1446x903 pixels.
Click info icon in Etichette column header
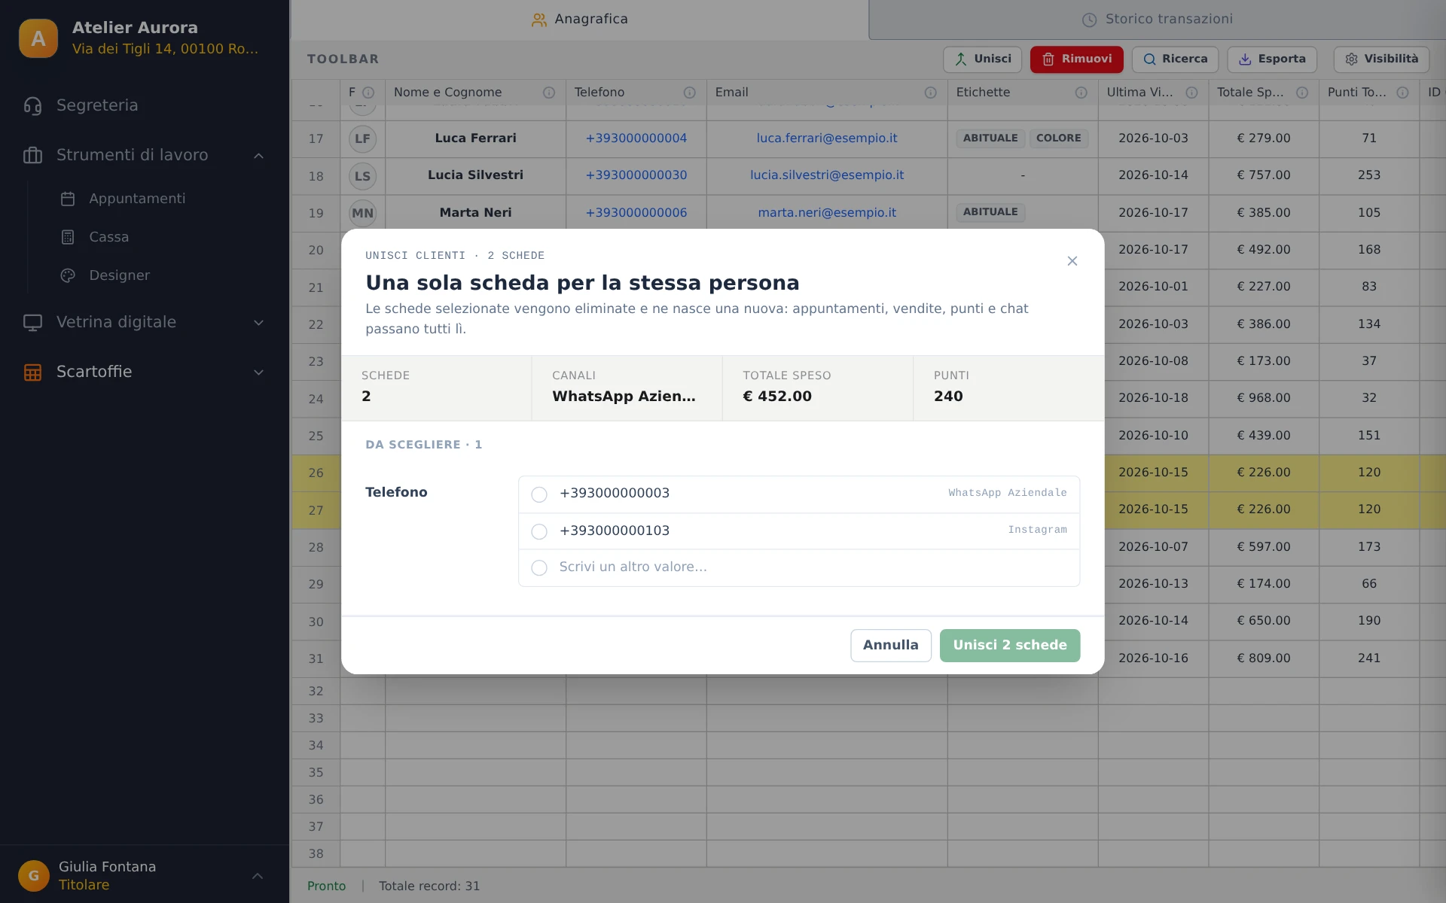click(1081, 93)
